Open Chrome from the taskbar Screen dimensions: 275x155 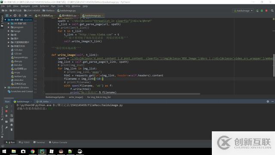point(33,151)
